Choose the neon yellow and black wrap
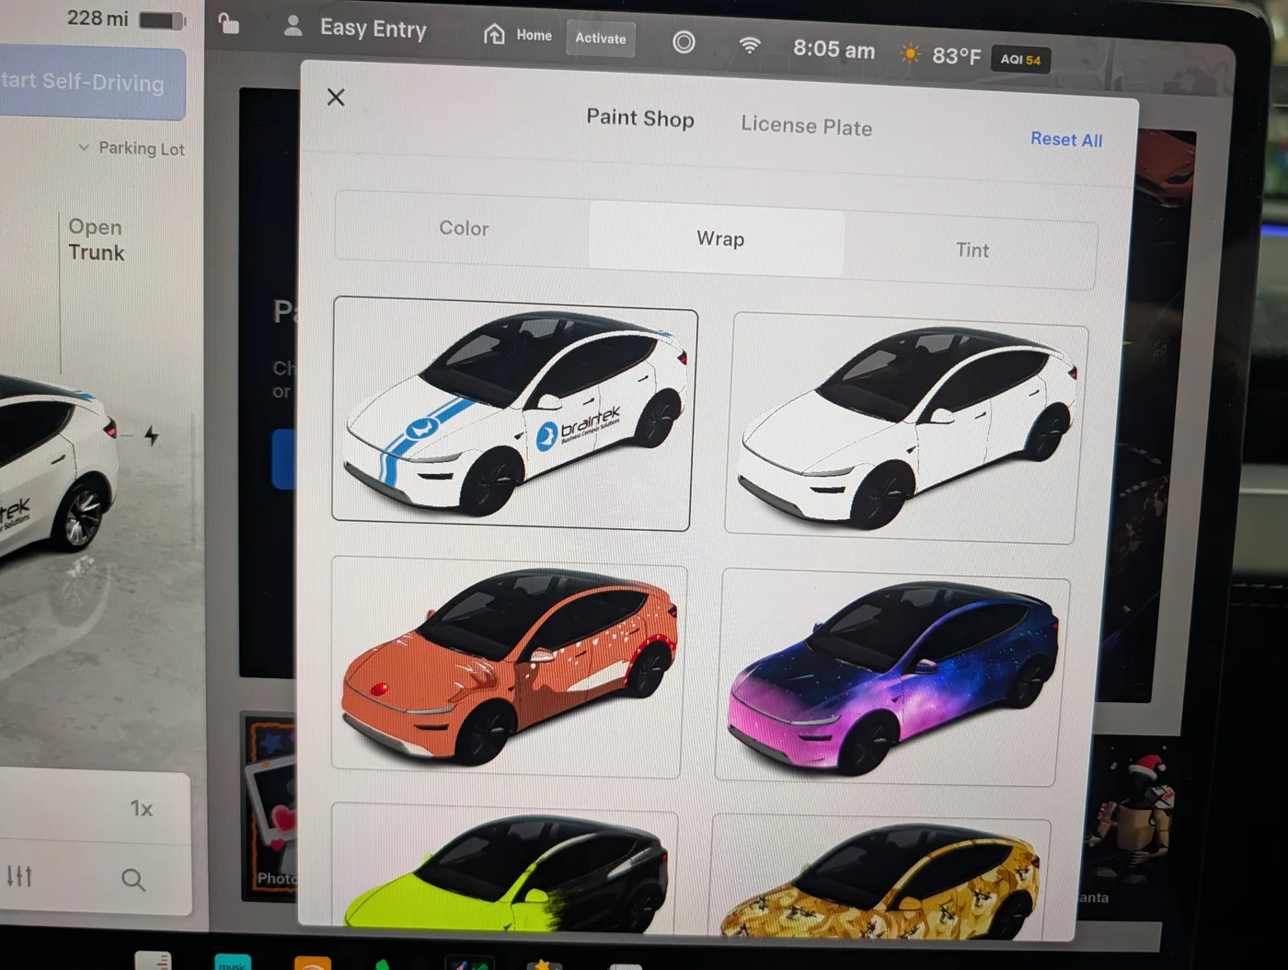 [502, 865]
